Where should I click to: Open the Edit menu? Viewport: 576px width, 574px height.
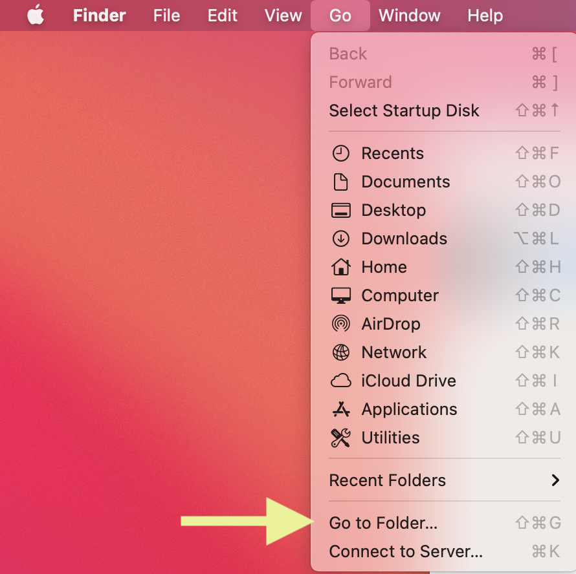pos(222,16)
